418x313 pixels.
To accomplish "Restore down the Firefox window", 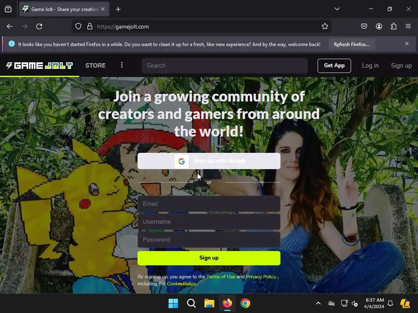I will [x=390, y=9].
